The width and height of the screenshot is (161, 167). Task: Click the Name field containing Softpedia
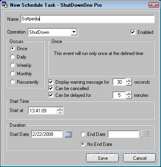click(88, 19)
